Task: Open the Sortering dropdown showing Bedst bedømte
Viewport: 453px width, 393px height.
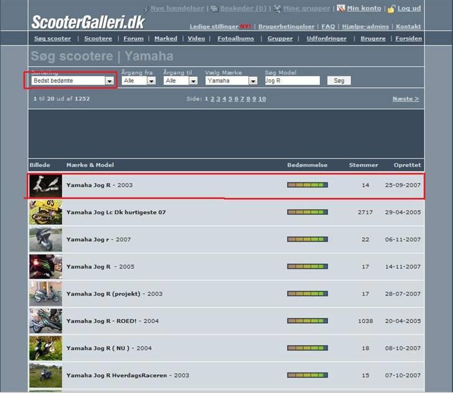Action: click(x=73, y=81)
